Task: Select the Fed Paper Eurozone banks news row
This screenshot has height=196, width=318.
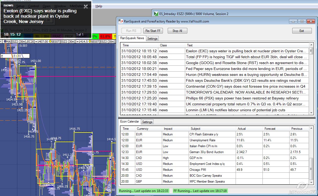Action: (215, 69)
